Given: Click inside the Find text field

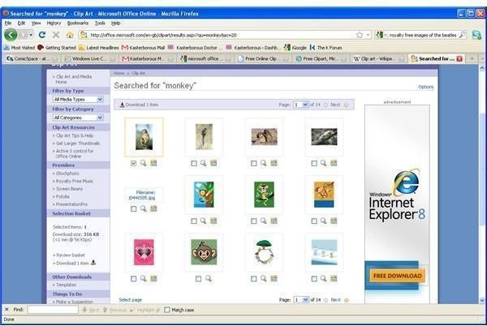Looking at the screenshot, I should click(x=53, y=309).
